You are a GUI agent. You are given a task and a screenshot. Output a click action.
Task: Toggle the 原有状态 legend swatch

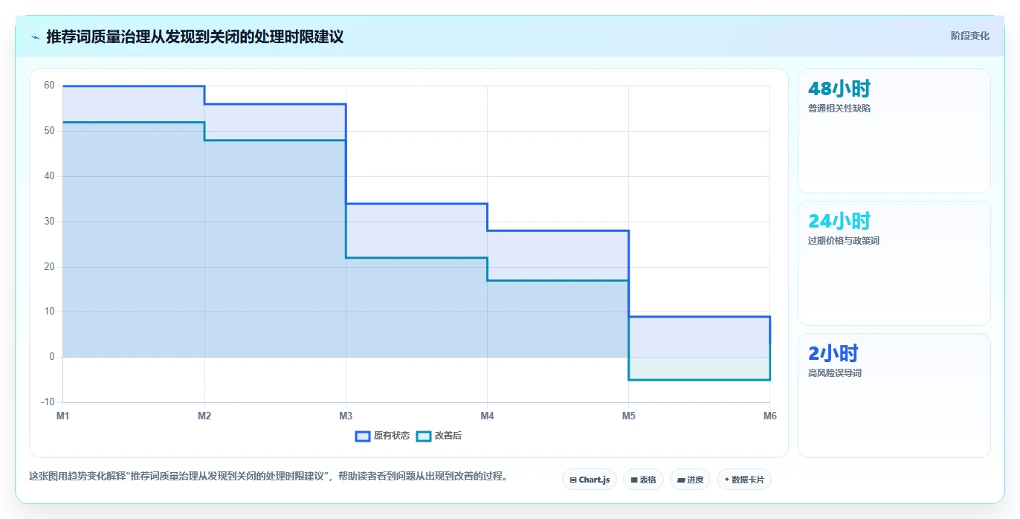click(x=363, y=436)
